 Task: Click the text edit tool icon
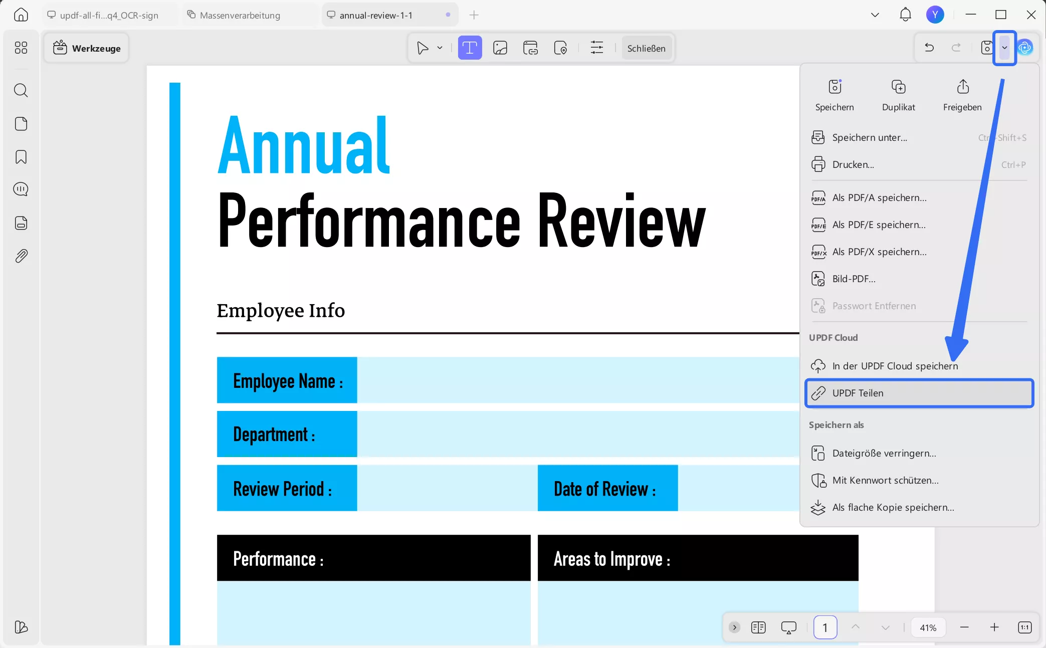pos(469,48)
